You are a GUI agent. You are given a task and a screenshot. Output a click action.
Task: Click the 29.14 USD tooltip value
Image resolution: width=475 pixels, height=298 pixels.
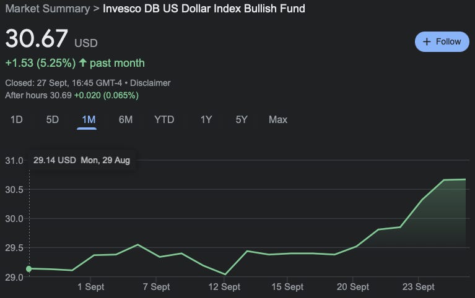[x=54, y=160]
